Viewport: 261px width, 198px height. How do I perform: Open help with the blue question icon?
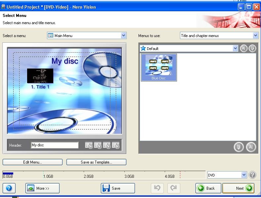coord(9,188)
